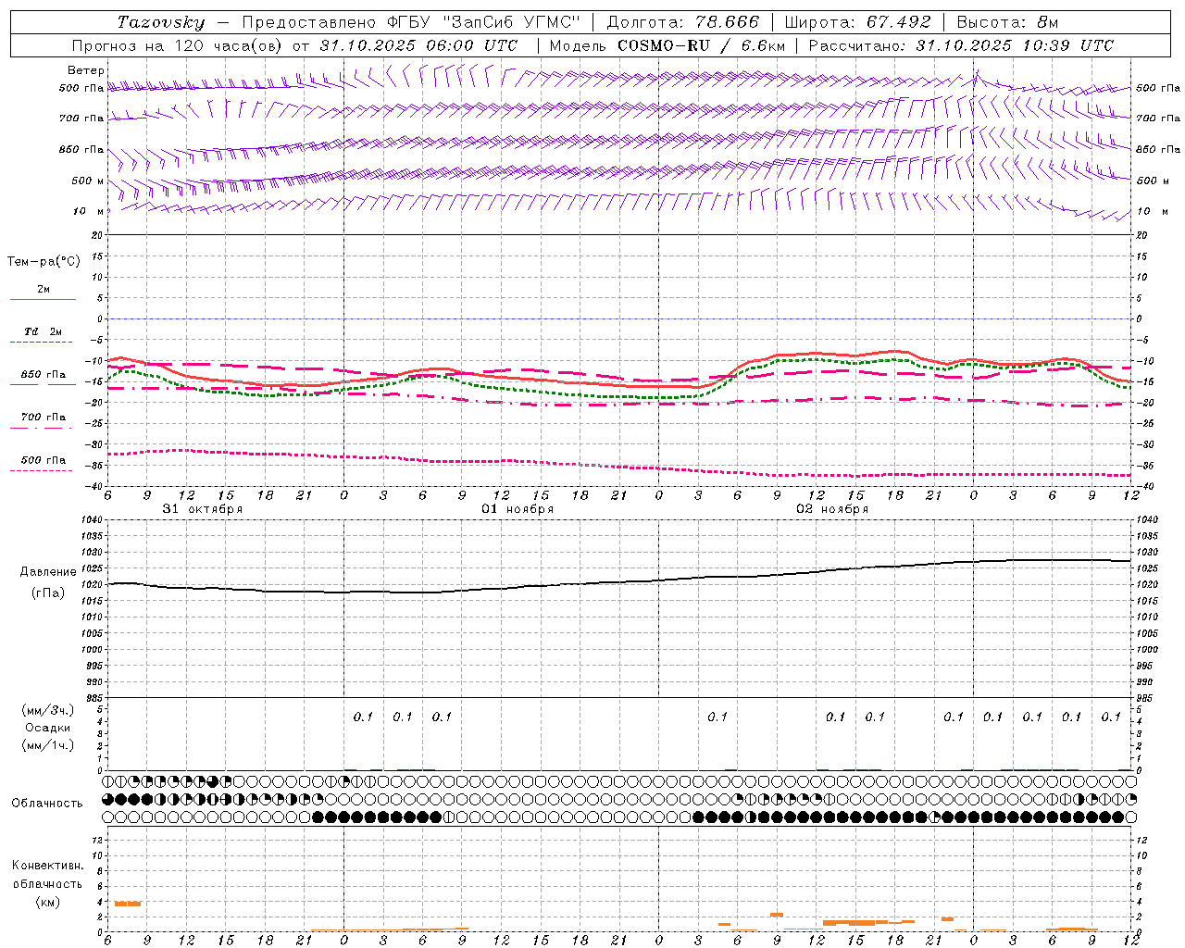This screenshot has height=948, width=1185.
Task: Click the '31 октября' date label
Action: click(x=203, y=509)
